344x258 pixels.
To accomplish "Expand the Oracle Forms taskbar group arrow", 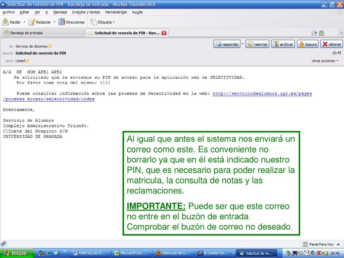I will [233, 253].
